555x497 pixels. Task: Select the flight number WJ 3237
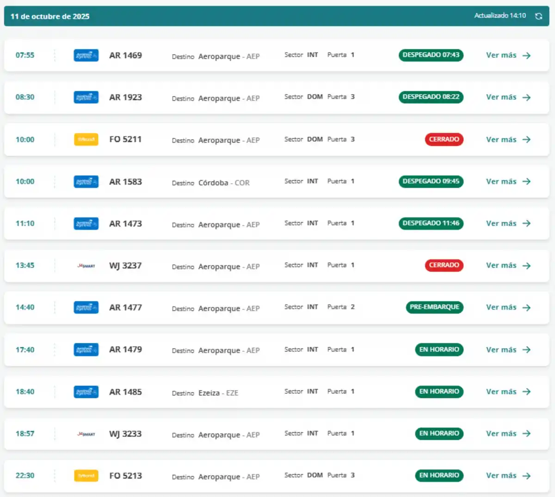point(125,266)
